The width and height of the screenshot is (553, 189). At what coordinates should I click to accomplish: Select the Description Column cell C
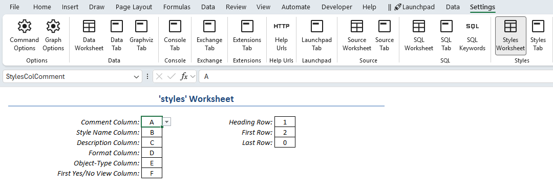(x=152, y=143)
